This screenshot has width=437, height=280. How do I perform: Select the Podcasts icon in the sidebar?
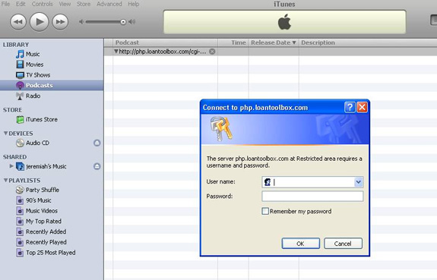click(x=20, y=86)
